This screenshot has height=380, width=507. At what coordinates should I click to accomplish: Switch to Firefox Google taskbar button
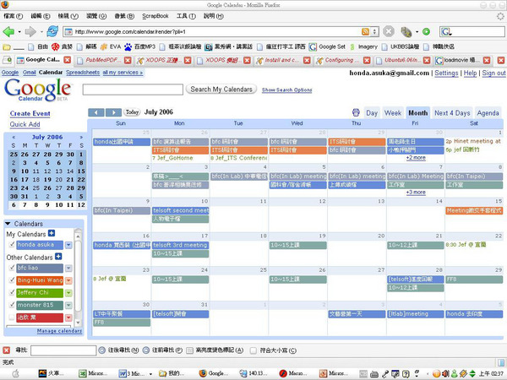(x=213, y=373)
